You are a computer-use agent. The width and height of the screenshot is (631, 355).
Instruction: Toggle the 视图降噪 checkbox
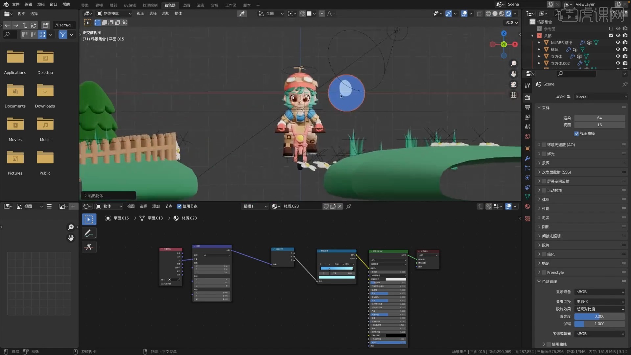pyautogui.click(x=576, y=133)
